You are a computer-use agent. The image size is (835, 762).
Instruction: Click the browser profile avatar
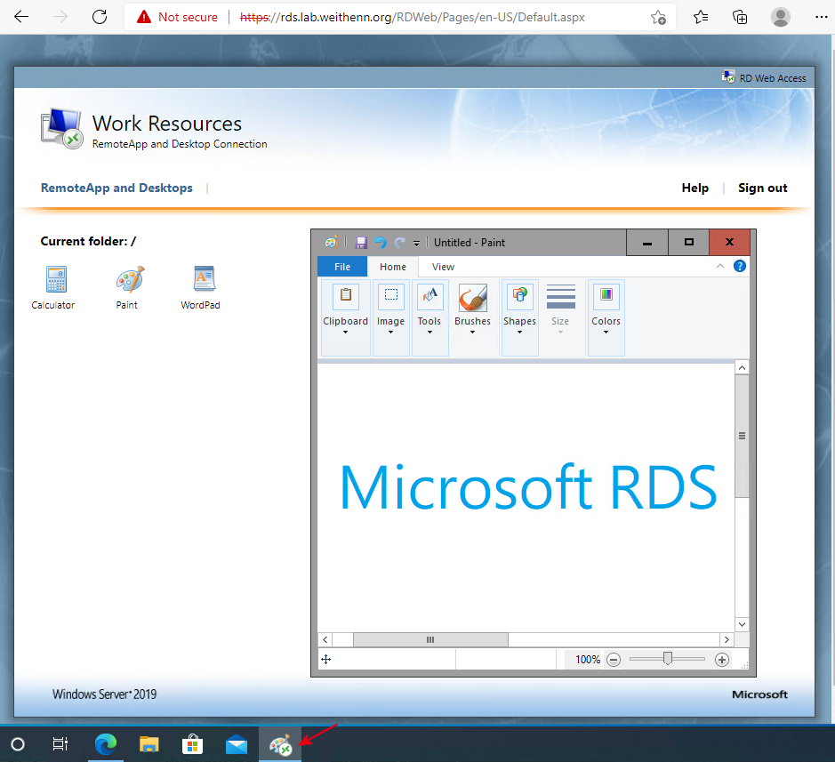point(780,17)
